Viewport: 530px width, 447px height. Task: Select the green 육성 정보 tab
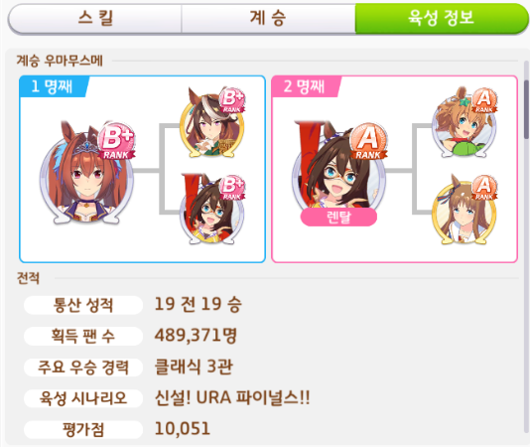(442, 18)
